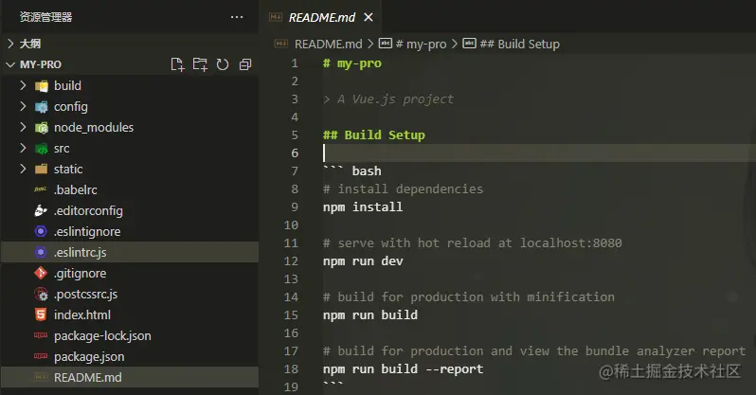Refresh the explorer with the refresh icon
This screenshot has height=395, width=756.
click(223, 64)
